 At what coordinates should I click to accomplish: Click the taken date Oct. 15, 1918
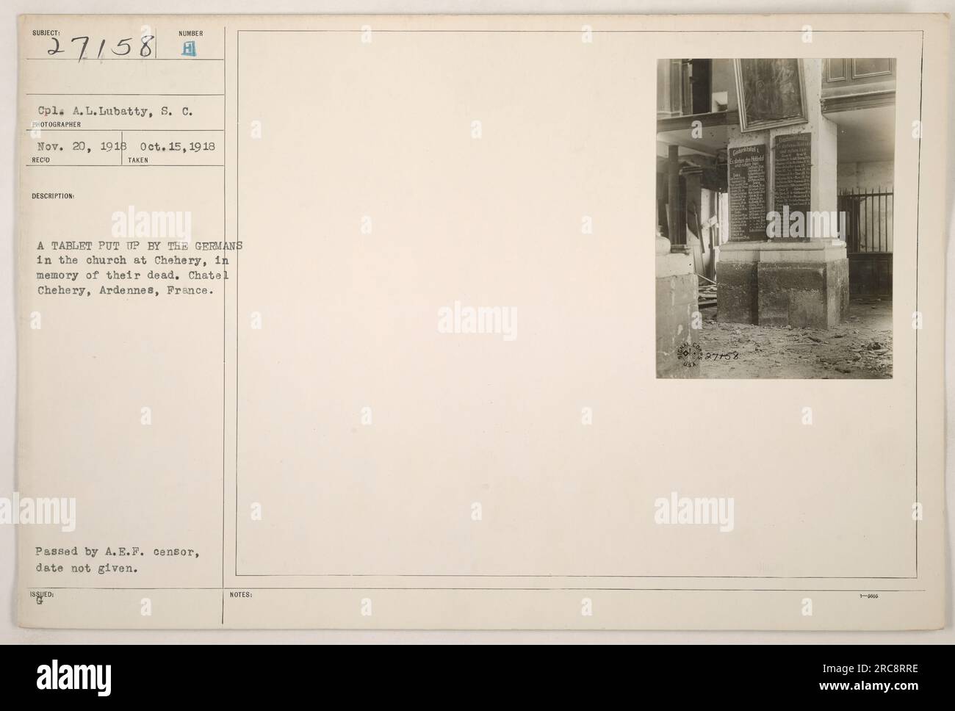click(171, 146)
